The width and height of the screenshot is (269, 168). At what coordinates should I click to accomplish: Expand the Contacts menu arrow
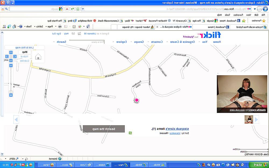click(x=148, y=42)
